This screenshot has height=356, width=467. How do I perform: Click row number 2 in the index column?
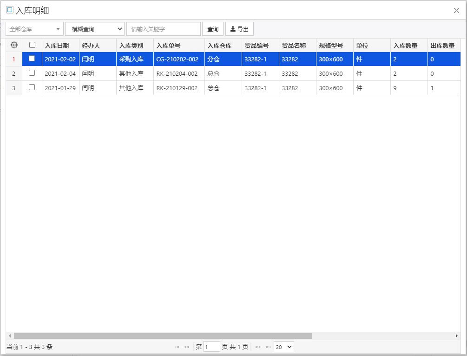[13, 73]
